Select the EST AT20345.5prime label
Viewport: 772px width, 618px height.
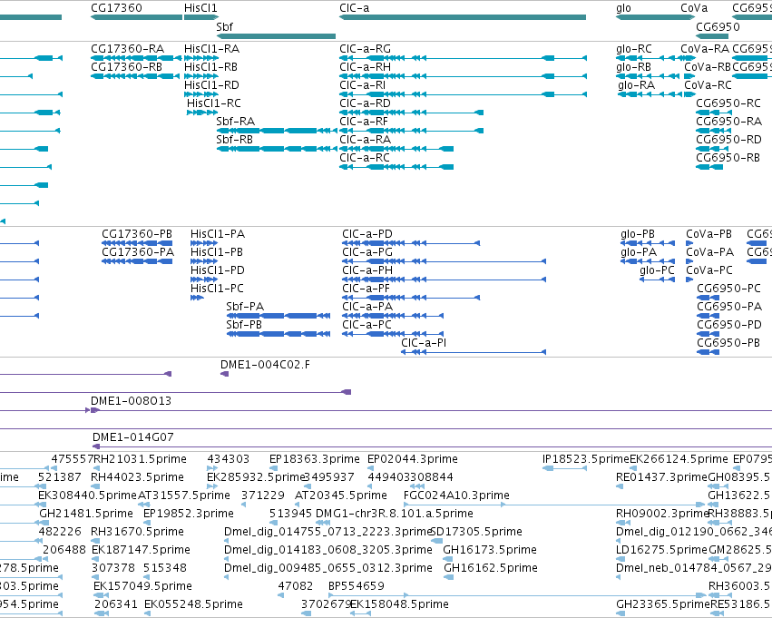[341, 495]
